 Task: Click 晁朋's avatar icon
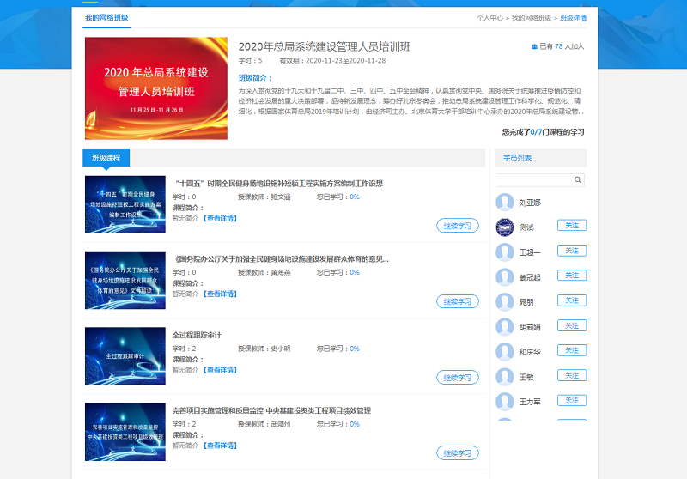(505, 302)
